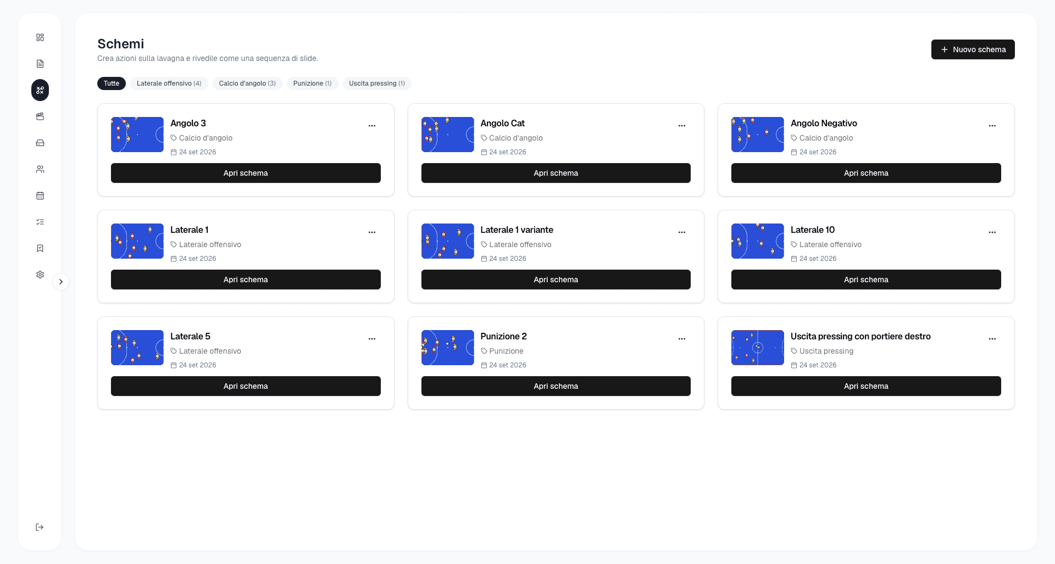Image resolution: width=1055 pixels, height=564 pixels.
Task: Expand the sidebar with the chevron arrow
Action: (x=61, y=282)
